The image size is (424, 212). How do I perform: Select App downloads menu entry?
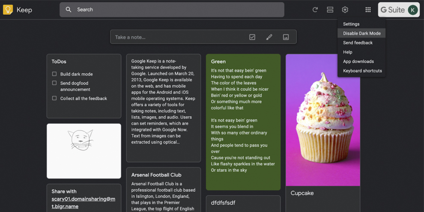(361, 61)
